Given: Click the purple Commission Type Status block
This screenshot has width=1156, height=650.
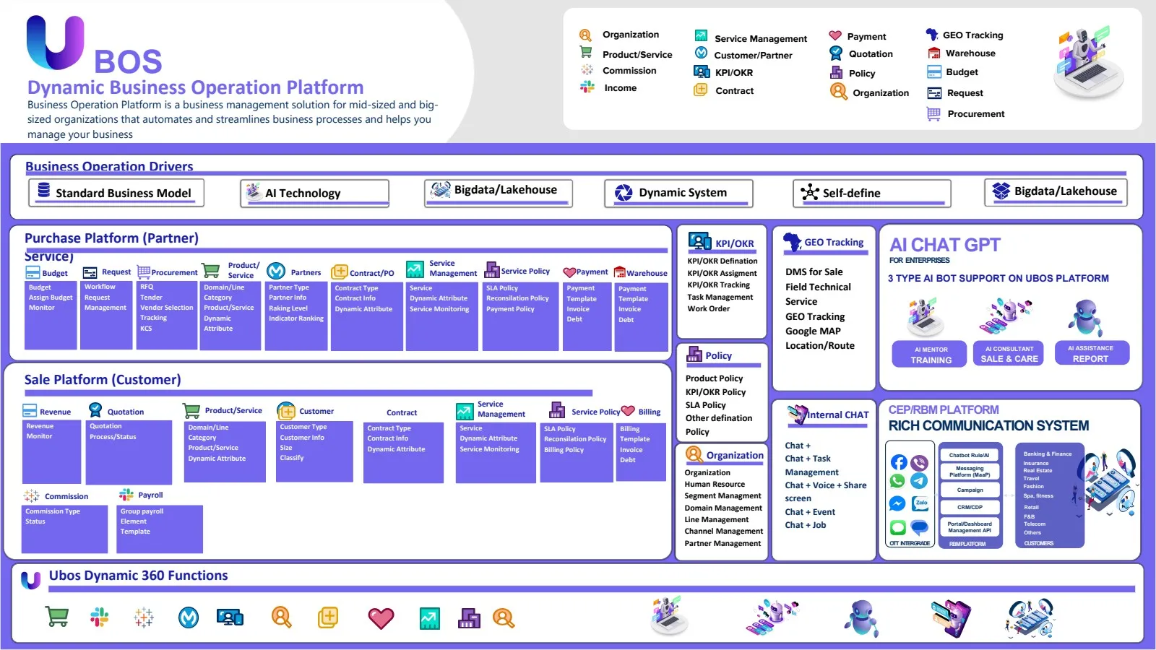Looking at the screenshot, I should point(65,528).
